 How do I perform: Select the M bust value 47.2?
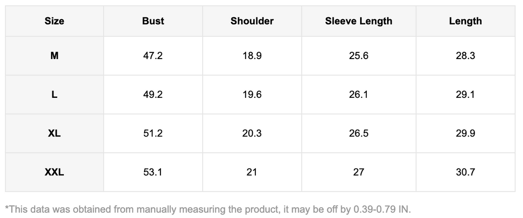click(x=153, y=56)
